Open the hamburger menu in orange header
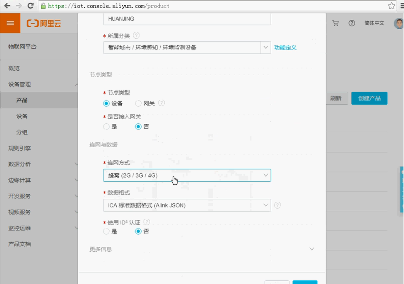 tap(10, 23)
